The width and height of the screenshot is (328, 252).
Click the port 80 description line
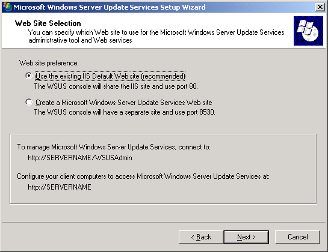[116, 86]
